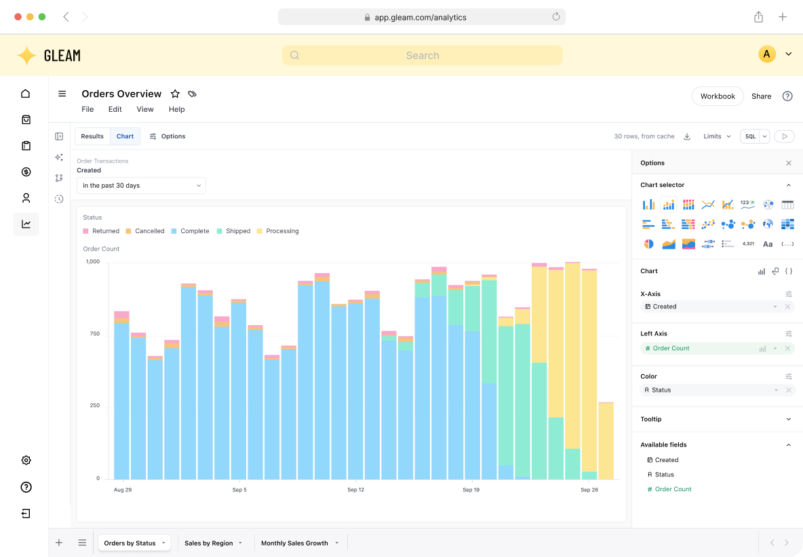
Task: Click the Search input field
Action: (x=422, y=56)
